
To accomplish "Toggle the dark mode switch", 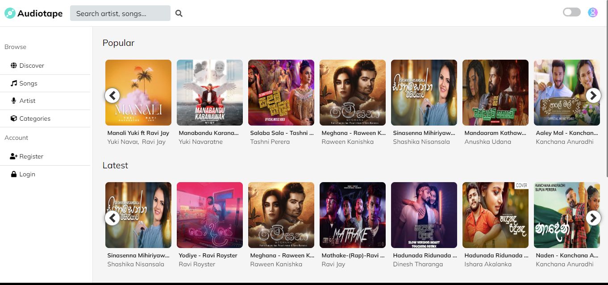I will coord(572,12).
